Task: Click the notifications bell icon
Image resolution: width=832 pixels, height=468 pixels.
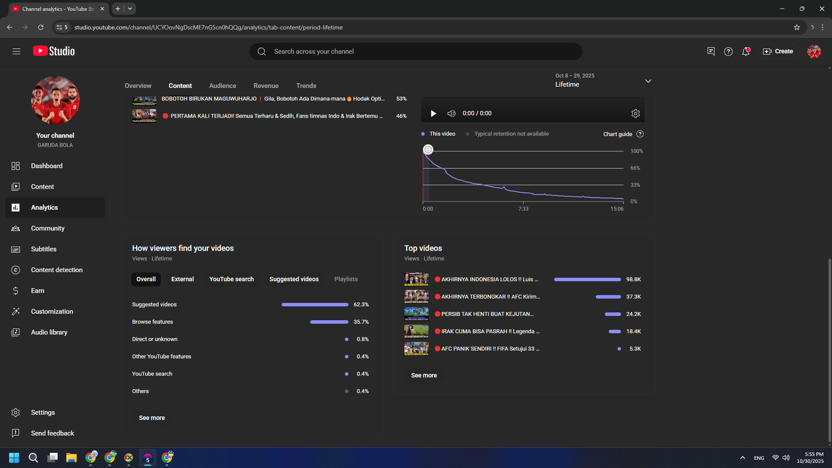Action: [746, 51]
